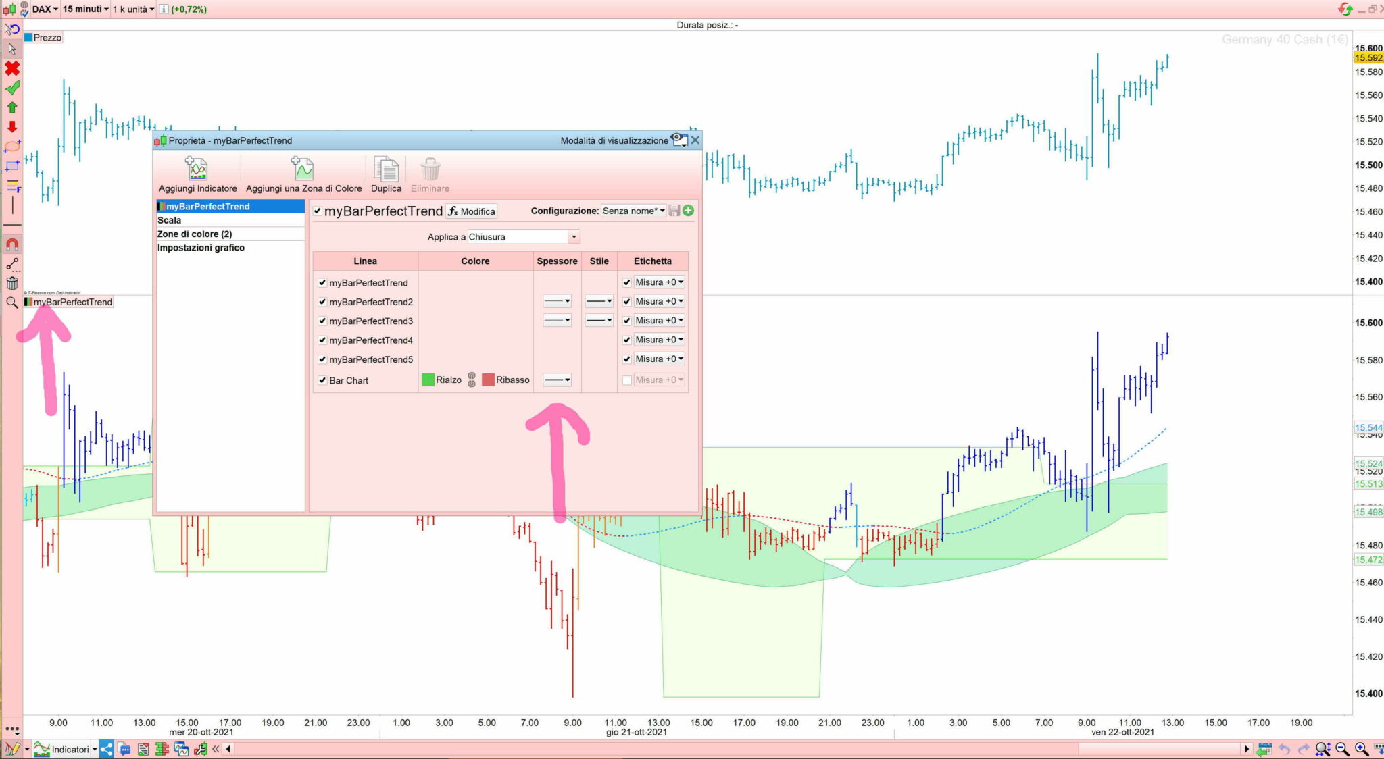Click the Duplica icon
This screenshot has height=759, width=1384.
tap(386, 169)
